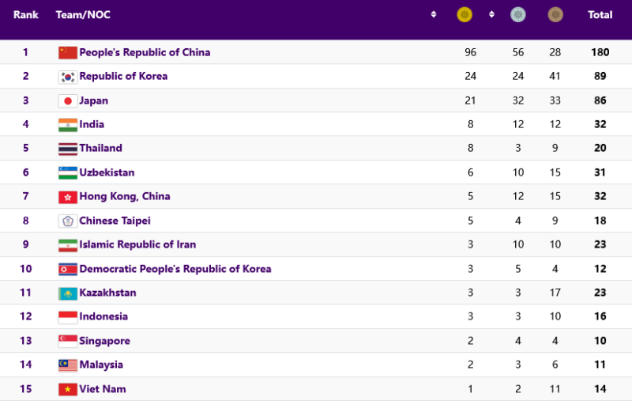Click the Malaysia flag icon
The width and height of the screenshot is (632, 401).
click(68, 365)
